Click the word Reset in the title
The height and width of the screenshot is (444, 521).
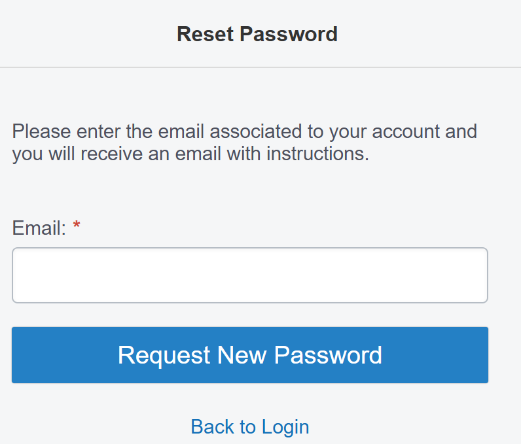coord(206,34)
